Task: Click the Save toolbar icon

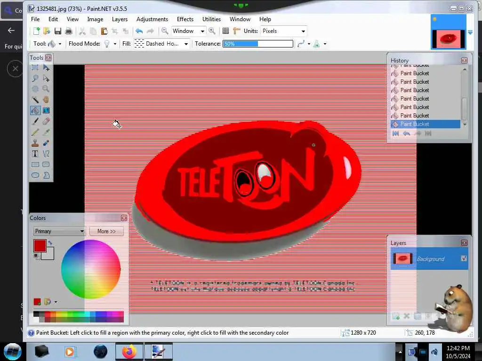Action: (57, 31)
